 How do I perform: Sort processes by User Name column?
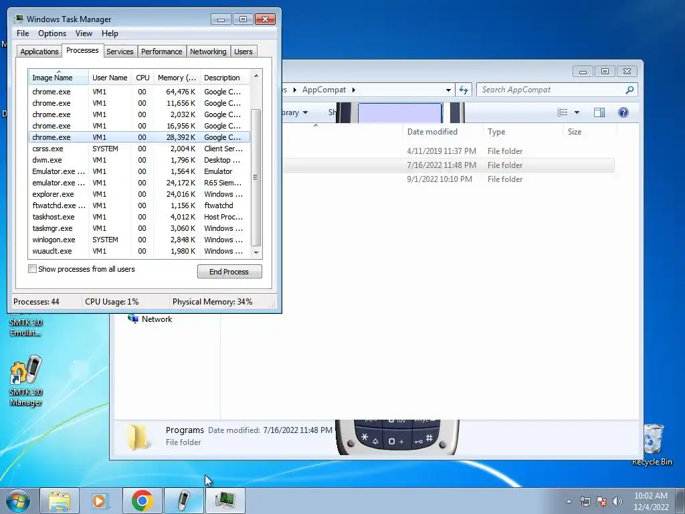coord(110,78)
